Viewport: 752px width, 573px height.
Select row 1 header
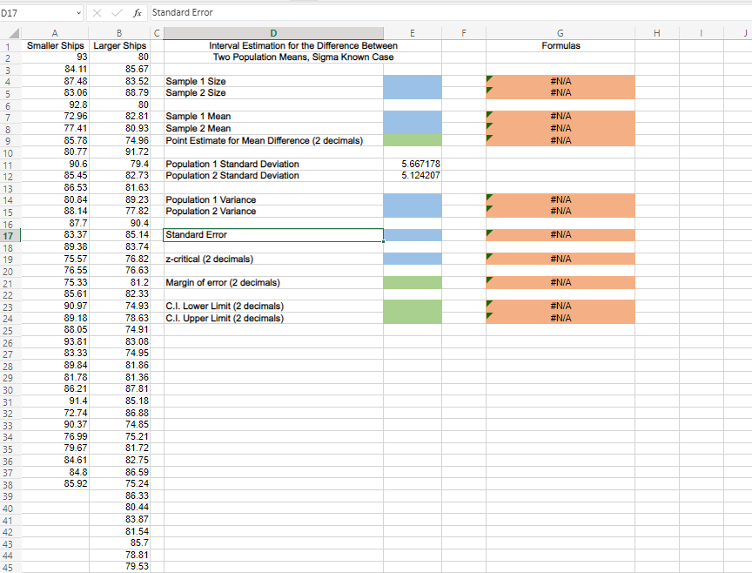tap(10, 46)
